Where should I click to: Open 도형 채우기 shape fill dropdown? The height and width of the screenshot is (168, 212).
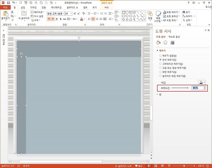(171, 12)
